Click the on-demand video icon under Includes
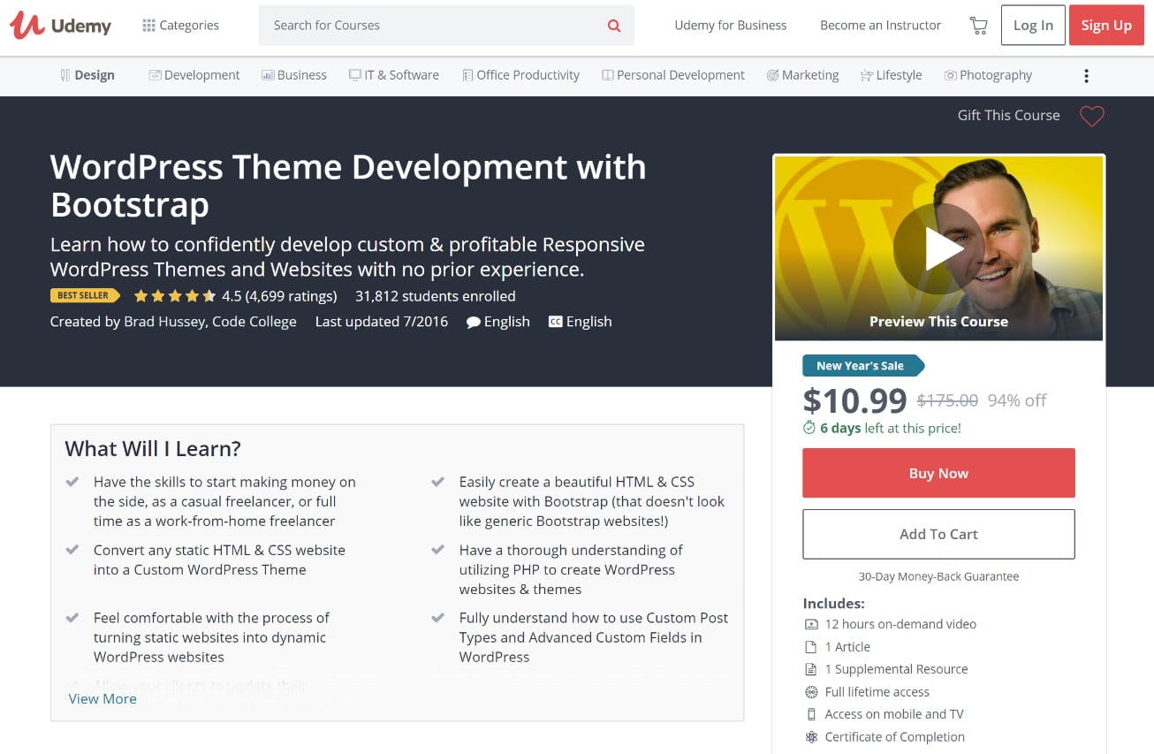The image size is (1154, 754). point(810,624)
